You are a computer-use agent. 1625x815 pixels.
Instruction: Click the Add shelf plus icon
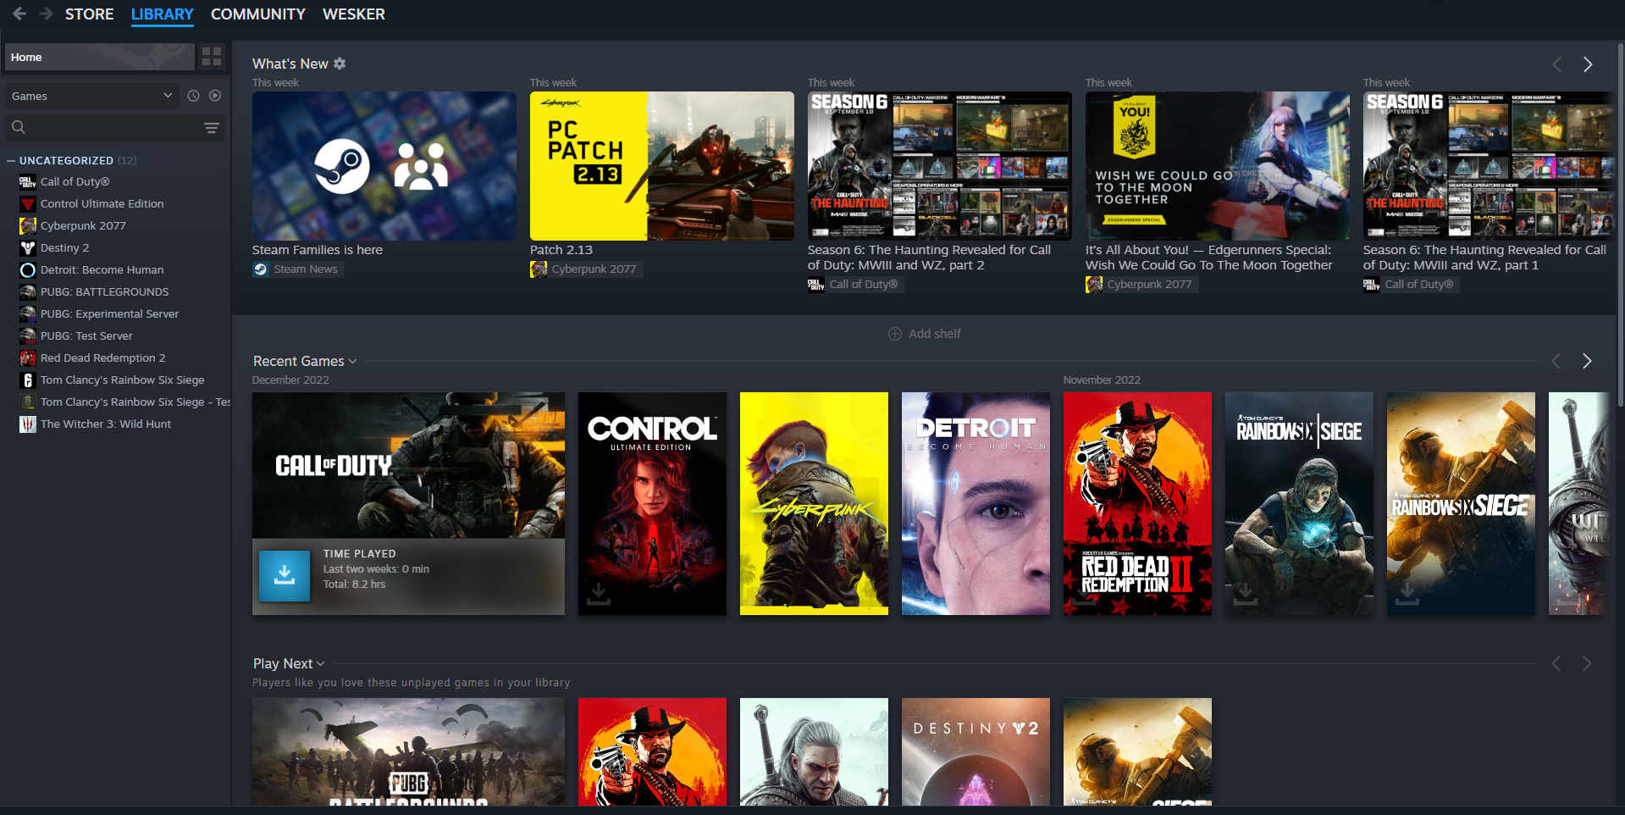(895, 334)
